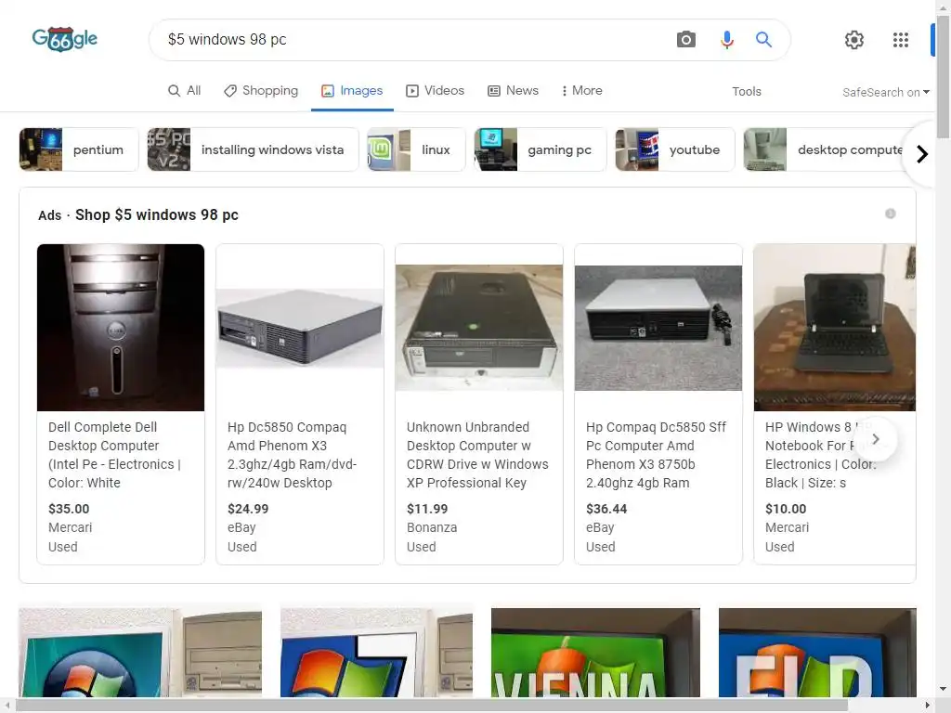Search by image using camera icon
The height and width of the screenshot is (713, 951).
pyautogui.click(x=686, y=39)
